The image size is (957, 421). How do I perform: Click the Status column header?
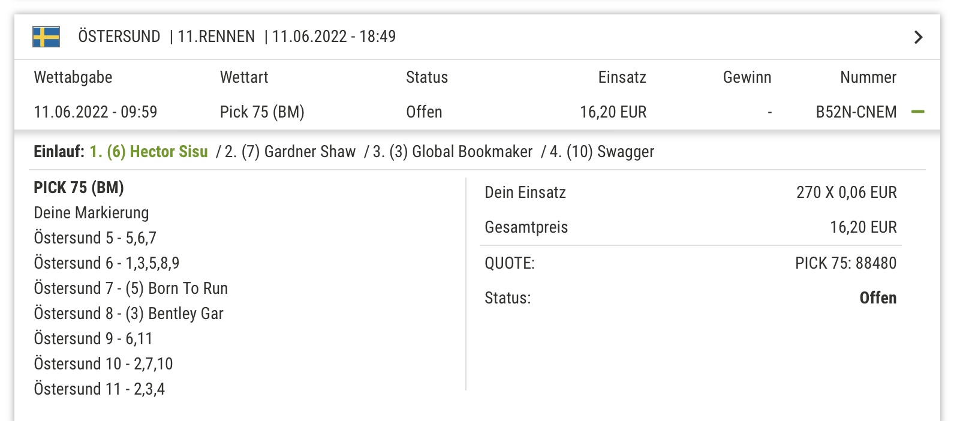(x=427, y=77)
